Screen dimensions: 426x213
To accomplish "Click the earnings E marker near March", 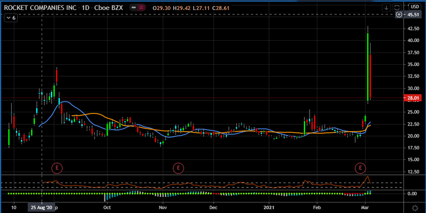I will (x=361, y=168).
